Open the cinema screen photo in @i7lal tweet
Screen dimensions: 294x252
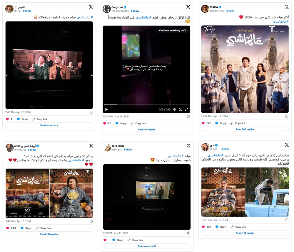coord(49,65)
